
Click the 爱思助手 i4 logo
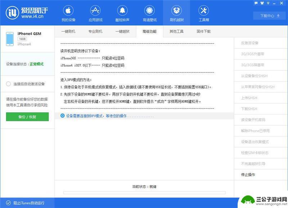(x=27, y=13)
